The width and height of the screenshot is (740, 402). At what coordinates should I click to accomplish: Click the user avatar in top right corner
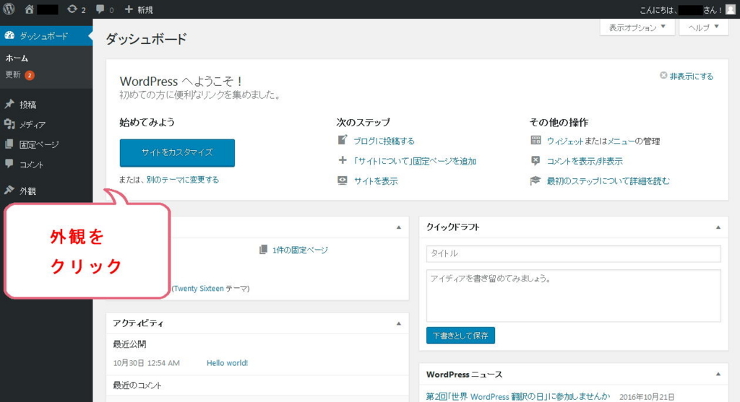[731, 9]
